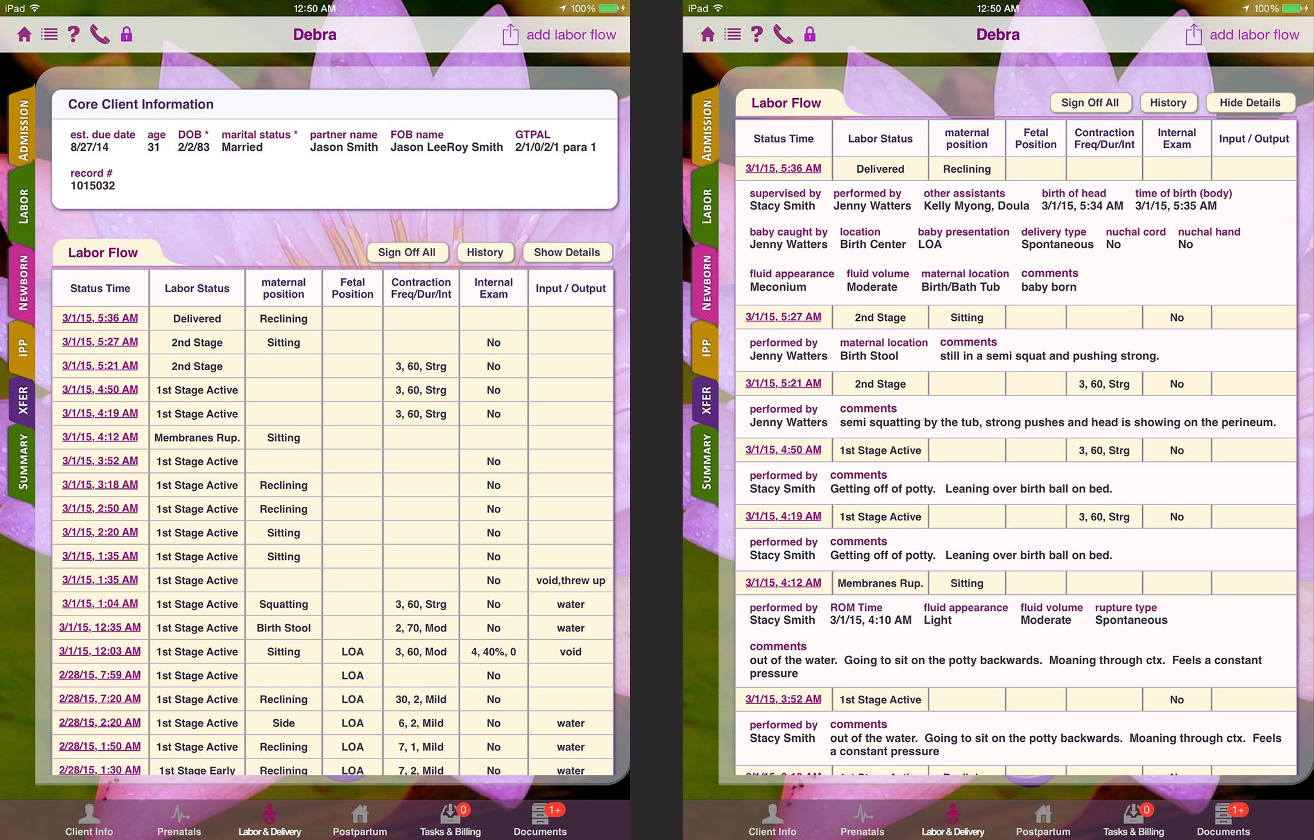Click the 'Birth Stool' maternal position cell
This screenshot has width=1314, height=840.
pyautogui.click(x=284, y=628)
